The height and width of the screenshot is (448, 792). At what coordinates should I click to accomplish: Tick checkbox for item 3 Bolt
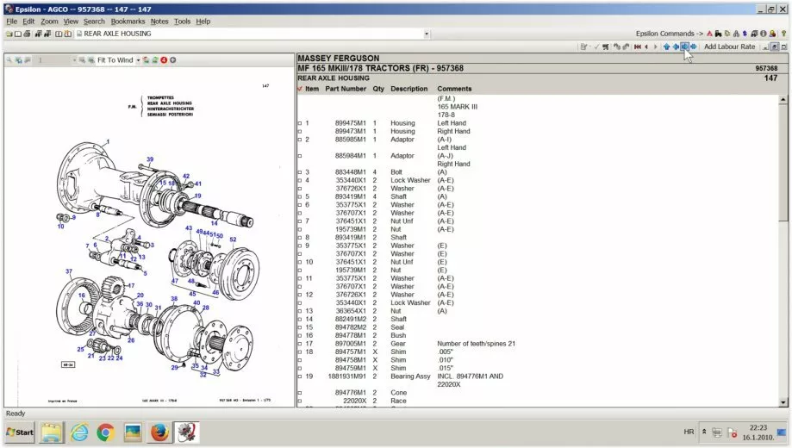tap(300, 172)
